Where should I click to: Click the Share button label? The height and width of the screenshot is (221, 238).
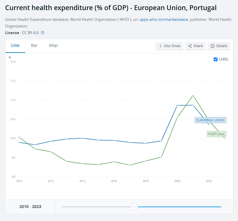point(198,46)
